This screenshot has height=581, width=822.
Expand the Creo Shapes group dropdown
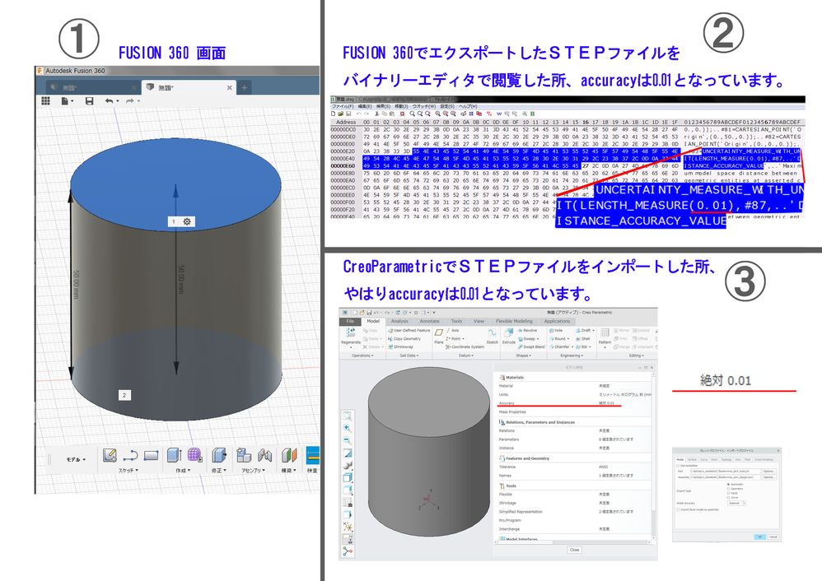(523, 356)
